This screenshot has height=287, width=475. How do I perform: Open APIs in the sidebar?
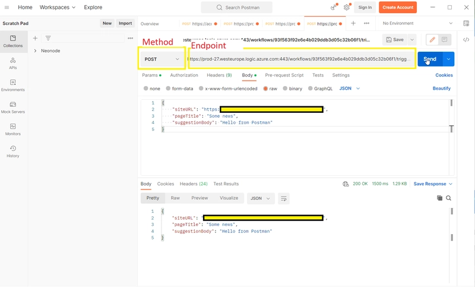12,64
